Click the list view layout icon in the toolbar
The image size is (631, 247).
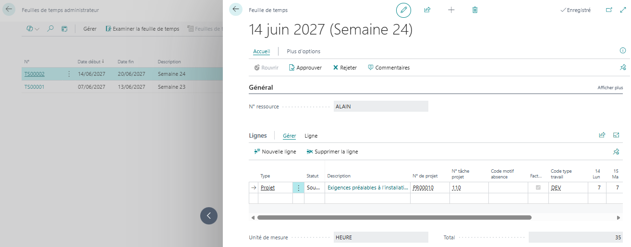pyautogui.click(x=64, y=29)
